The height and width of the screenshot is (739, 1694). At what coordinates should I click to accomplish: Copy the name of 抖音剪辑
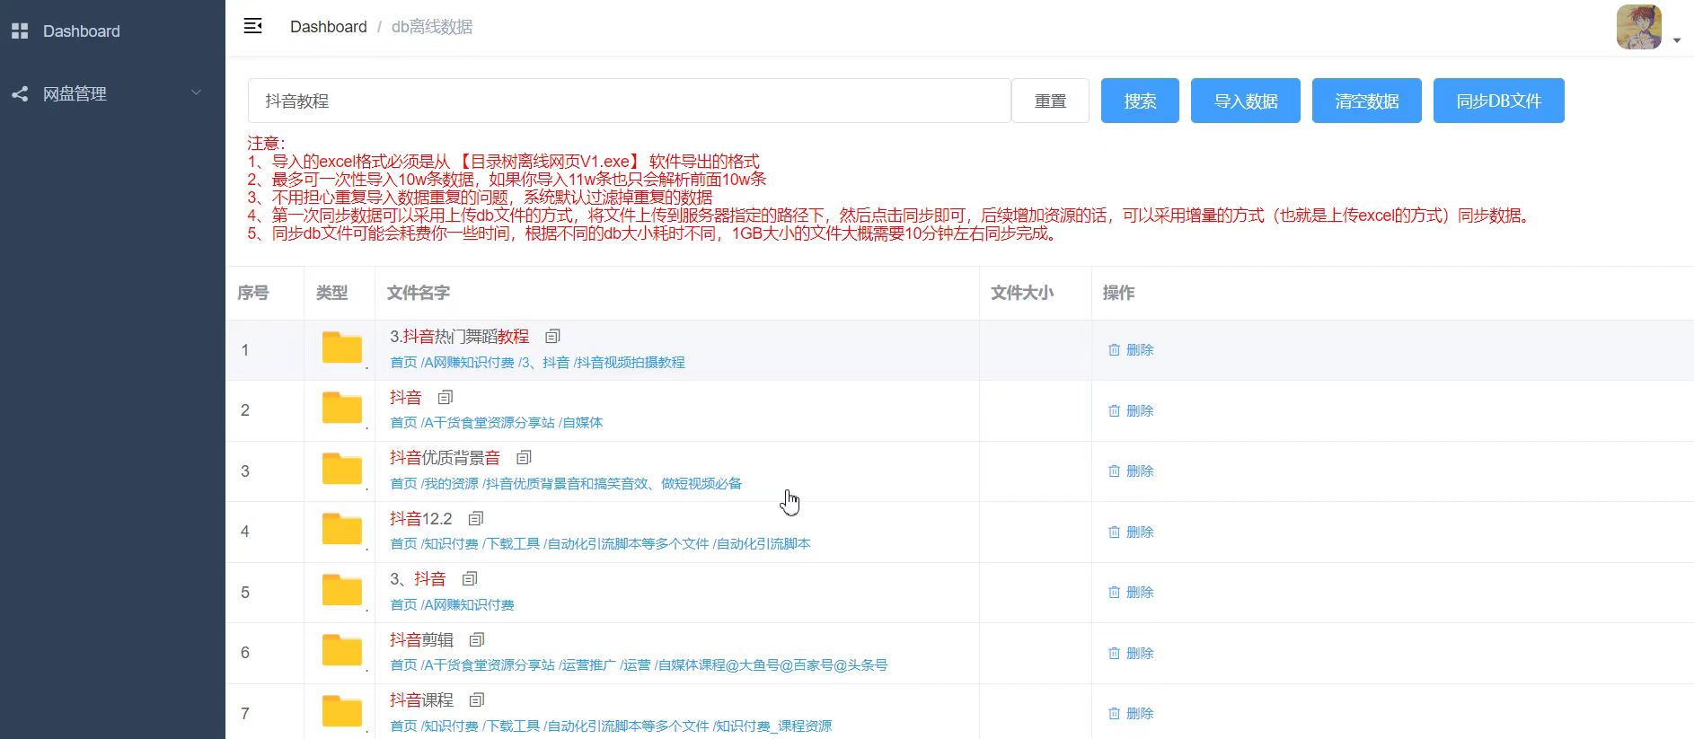tap(477, 639)
